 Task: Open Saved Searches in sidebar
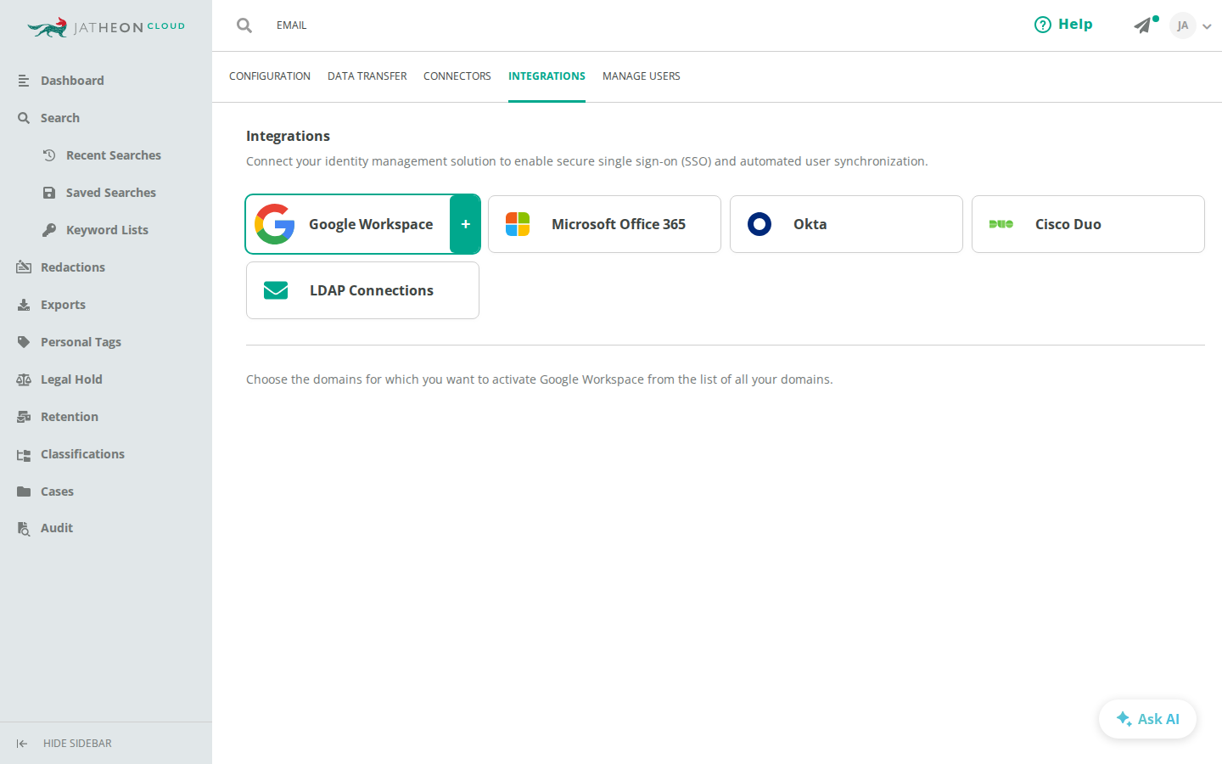pos(111,193)
